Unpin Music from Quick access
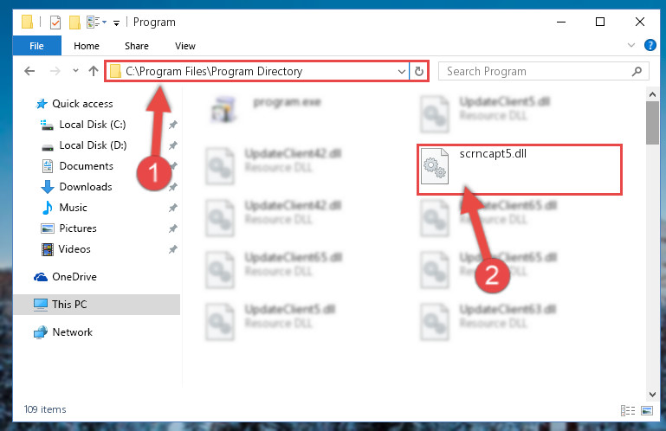This screenshot has width=666, height=431. 172,208
